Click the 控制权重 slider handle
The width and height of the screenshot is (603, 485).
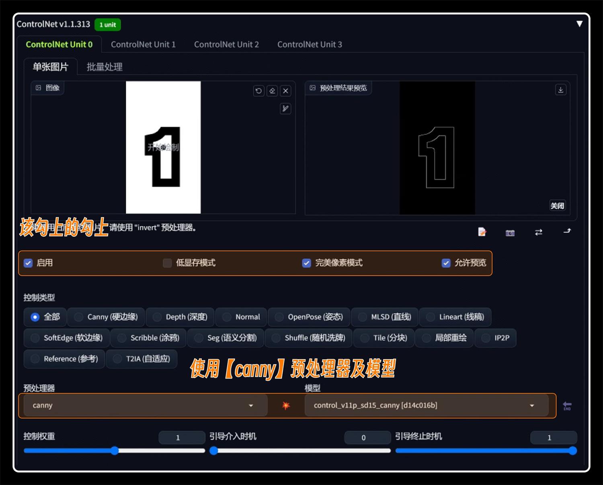[115, 451]
